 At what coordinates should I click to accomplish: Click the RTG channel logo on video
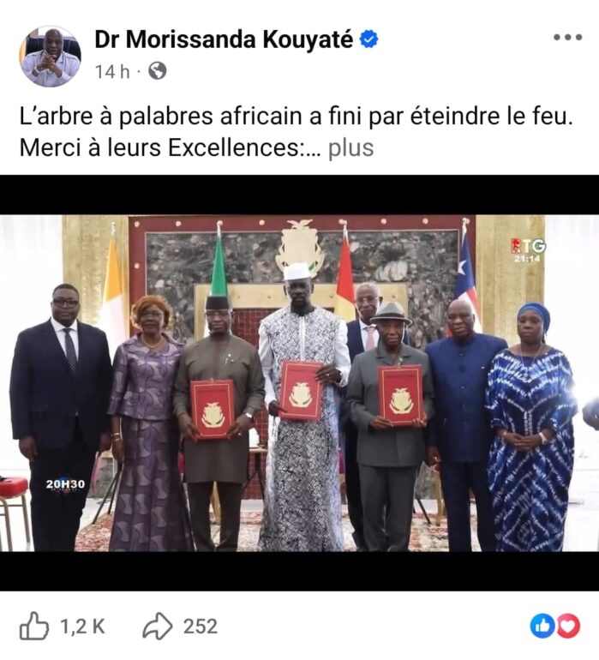tap(528, 246)
